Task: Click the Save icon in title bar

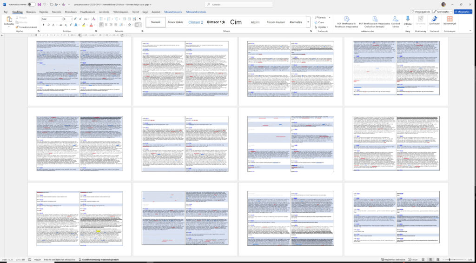Action: pyautogui.click(x=40, y=4)
